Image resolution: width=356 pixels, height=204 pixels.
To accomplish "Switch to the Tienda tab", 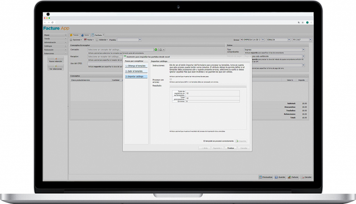I will tap(74, 35).
